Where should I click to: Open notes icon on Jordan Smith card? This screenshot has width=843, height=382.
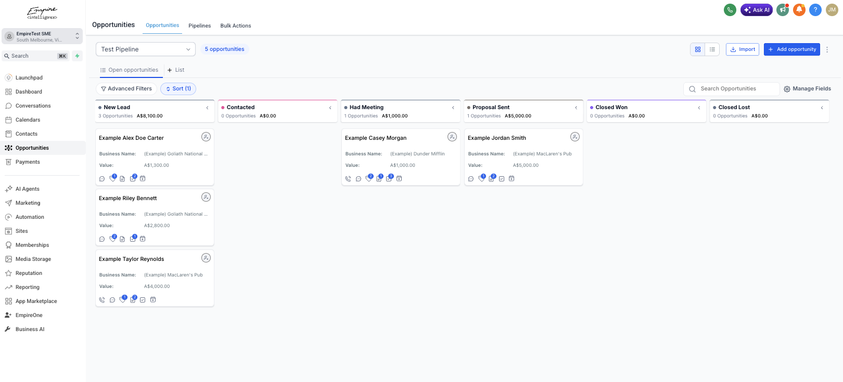pos(491,179)
